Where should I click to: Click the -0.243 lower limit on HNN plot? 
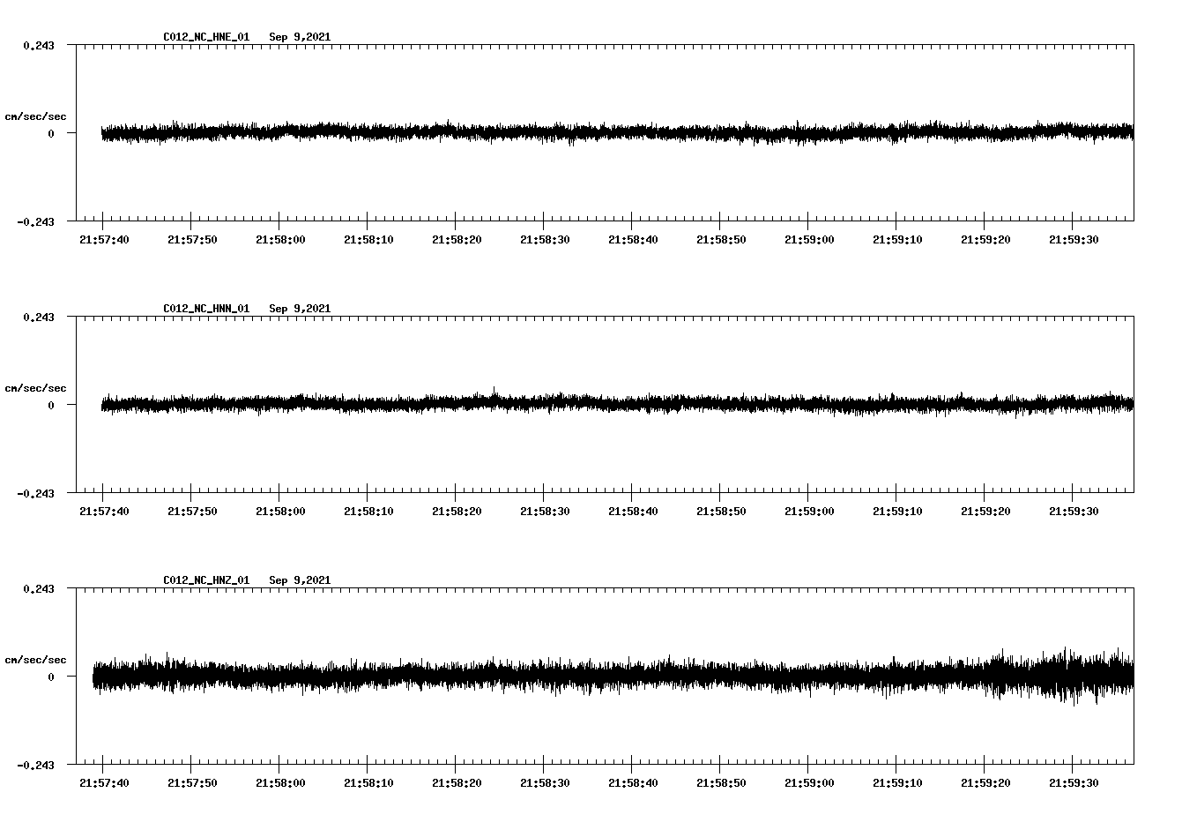(35, 493)
